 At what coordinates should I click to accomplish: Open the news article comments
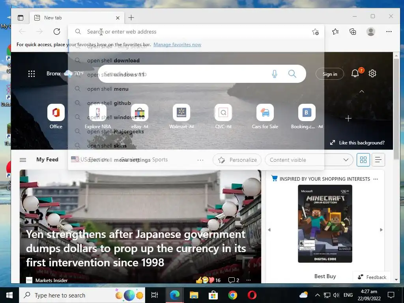[x=234, y=280]
